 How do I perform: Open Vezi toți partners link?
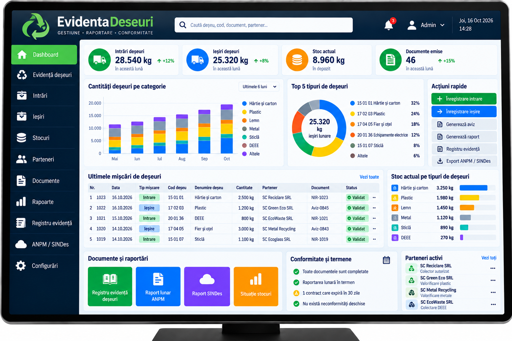tap(489, 258)
